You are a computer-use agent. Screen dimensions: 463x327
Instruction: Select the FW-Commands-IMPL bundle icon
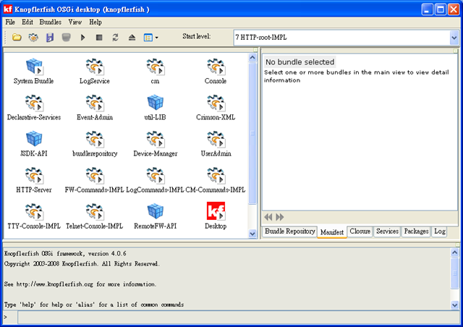coord(95,175)
